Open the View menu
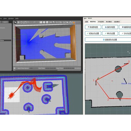Viewport: 131px width, 131px height. pyautogui.click(x=5, y=18)
